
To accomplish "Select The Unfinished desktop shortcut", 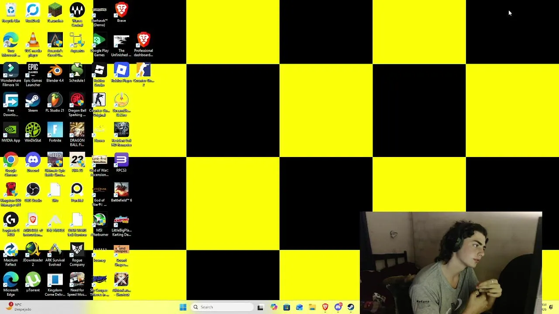I will pyautogui.click(x=121, y=45).
